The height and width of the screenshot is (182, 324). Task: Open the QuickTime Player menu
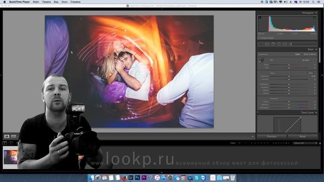[x=19, y=2]
